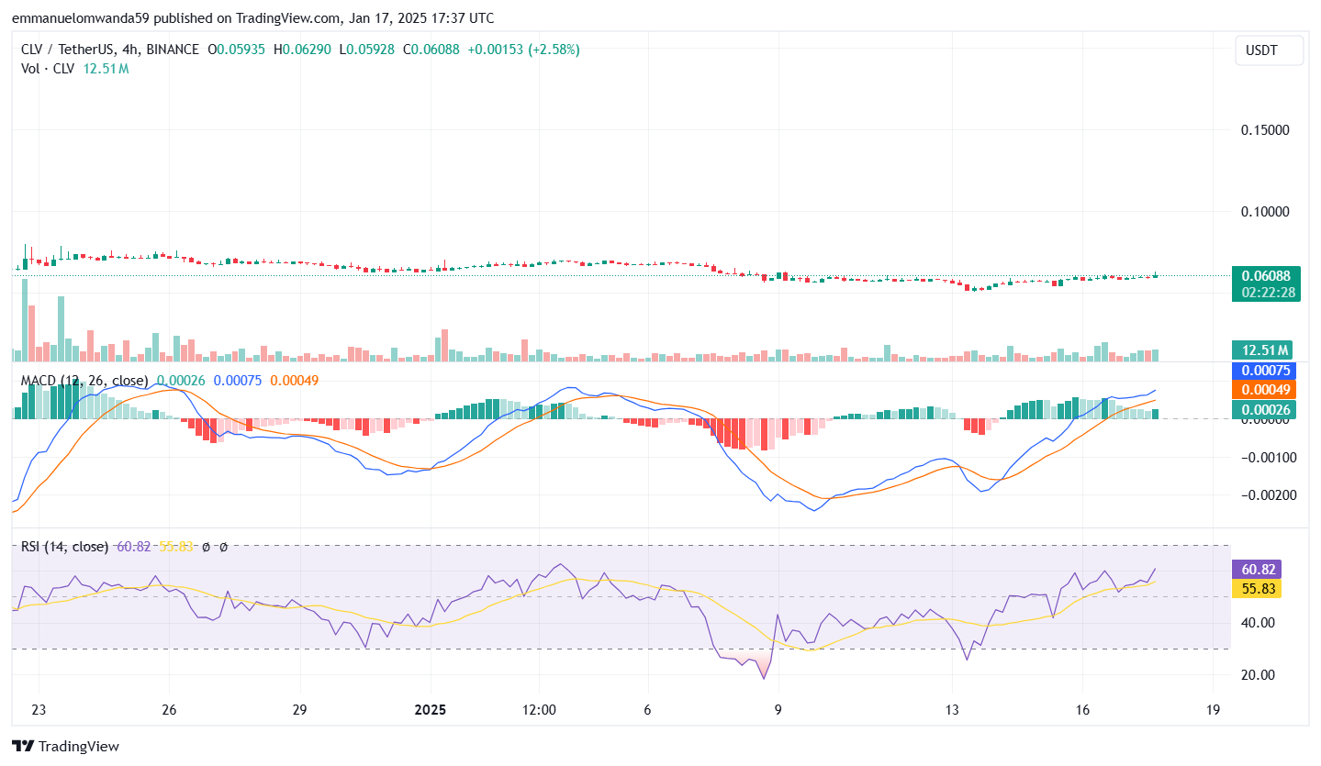Click the 0.15000 price axis label
The image size is (1321, 766).
tap(1264, 130)
